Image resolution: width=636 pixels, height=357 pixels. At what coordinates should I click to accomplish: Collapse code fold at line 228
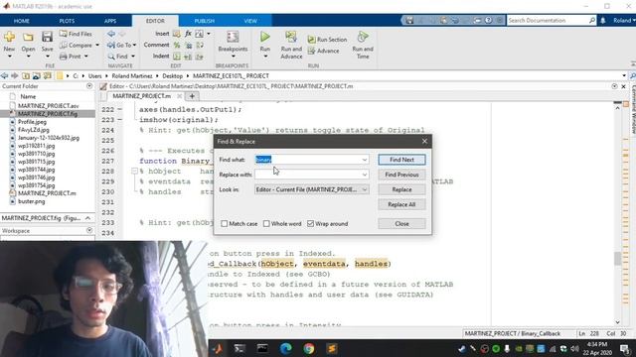(135, 172)
